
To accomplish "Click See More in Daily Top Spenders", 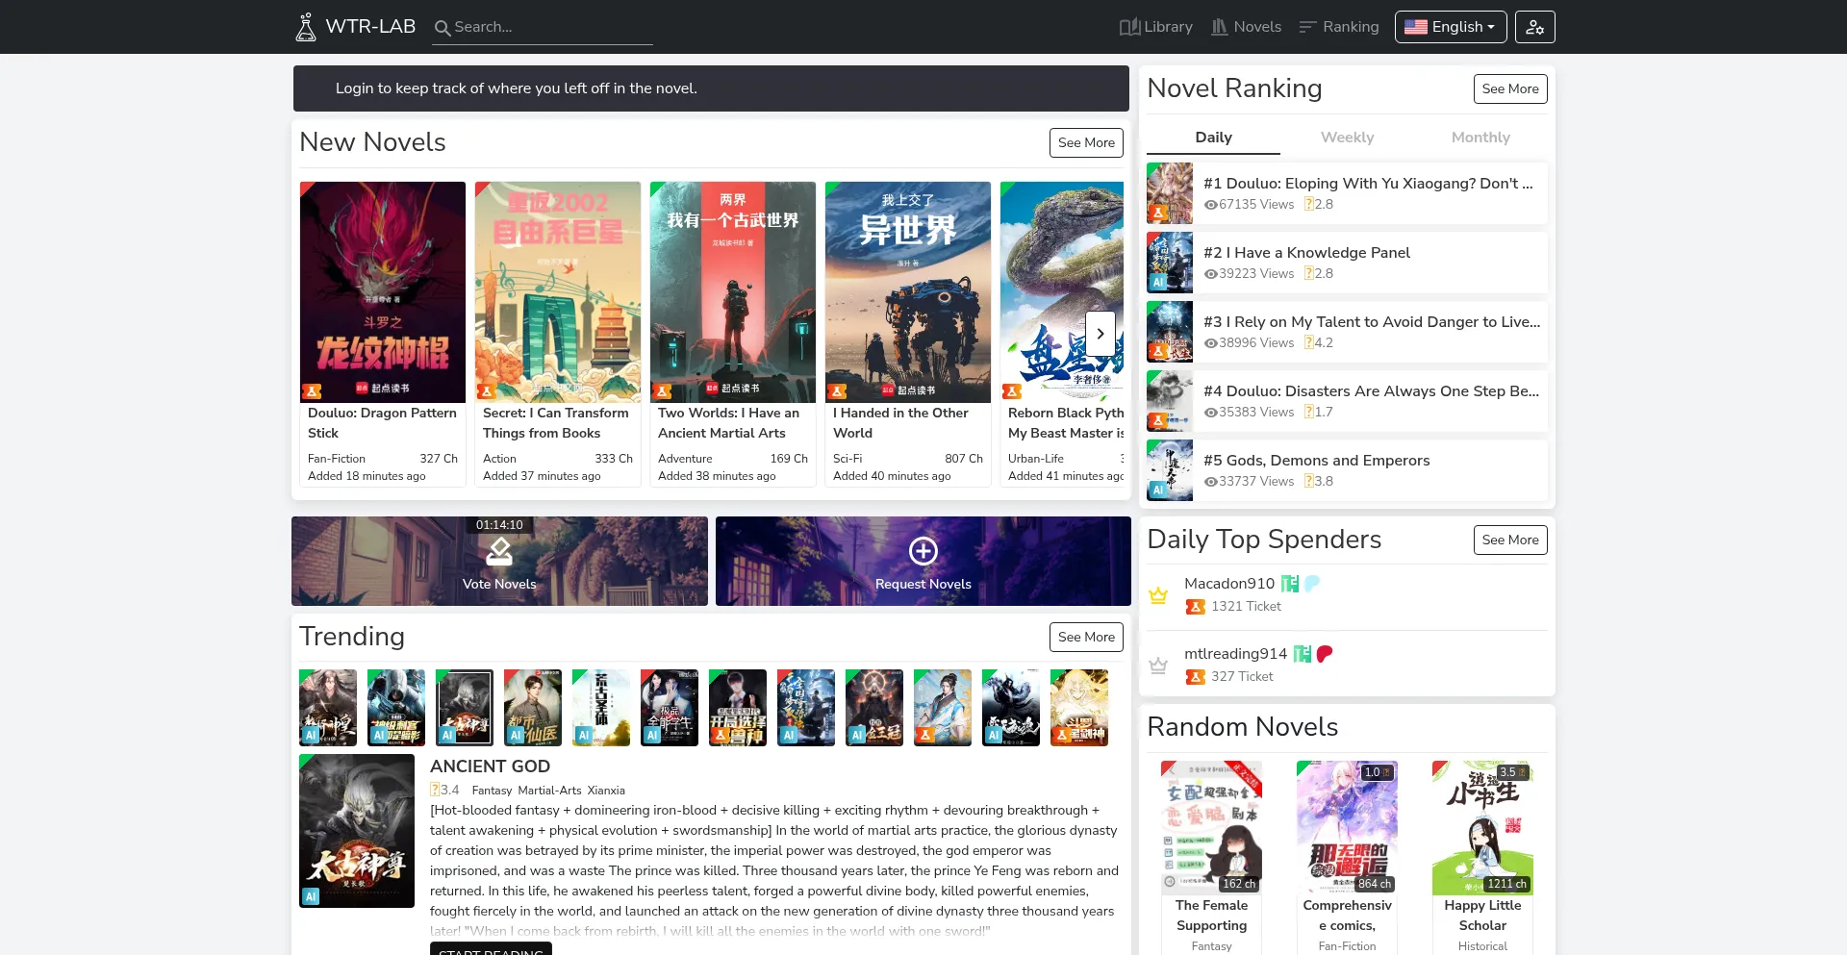I will tap(1509, 540).
